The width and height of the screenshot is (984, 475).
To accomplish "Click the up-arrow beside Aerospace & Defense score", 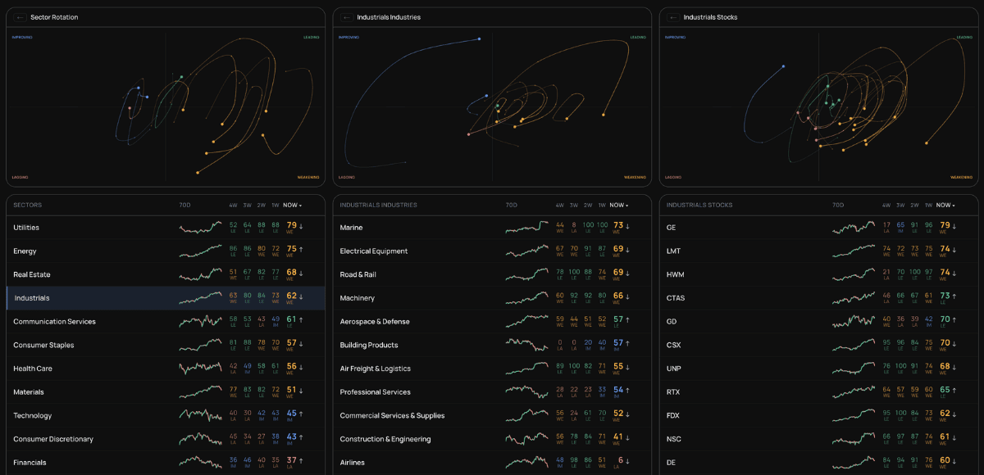I will [628, 321].
